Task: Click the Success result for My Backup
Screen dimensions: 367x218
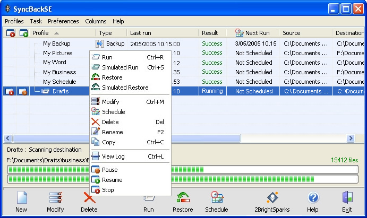Action: click(212, 43)
